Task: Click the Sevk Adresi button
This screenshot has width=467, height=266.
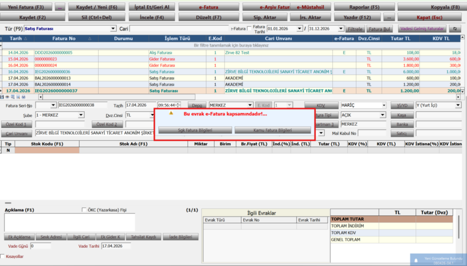Action: [51, 237]
